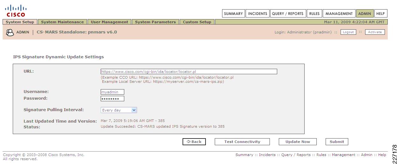397x164 pixels.
Task: Click the Back button
Action: click(194, 142)
